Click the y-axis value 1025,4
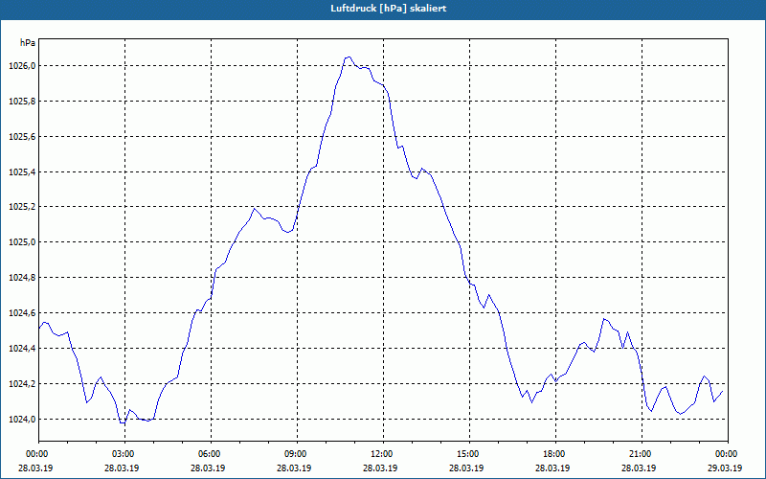Viewport: 766px width, 479px height. (x=22, y=172)
